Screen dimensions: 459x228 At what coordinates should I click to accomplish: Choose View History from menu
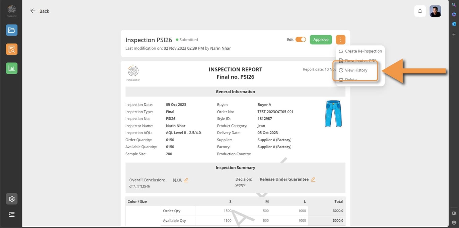pyautogui.click(x=353, y=70)
